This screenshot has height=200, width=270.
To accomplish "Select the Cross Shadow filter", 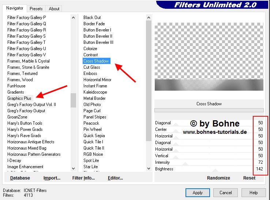I will tap(96, 61).
